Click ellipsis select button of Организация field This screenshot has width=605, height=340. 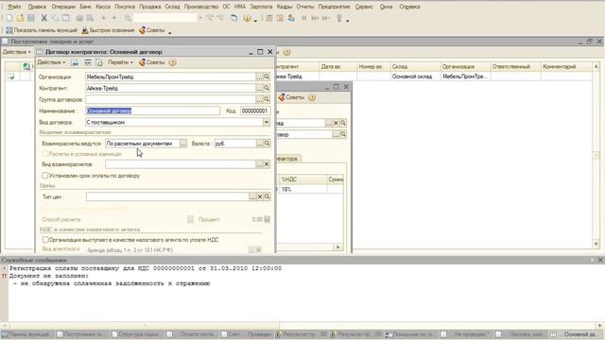click(x=260, y=76)
